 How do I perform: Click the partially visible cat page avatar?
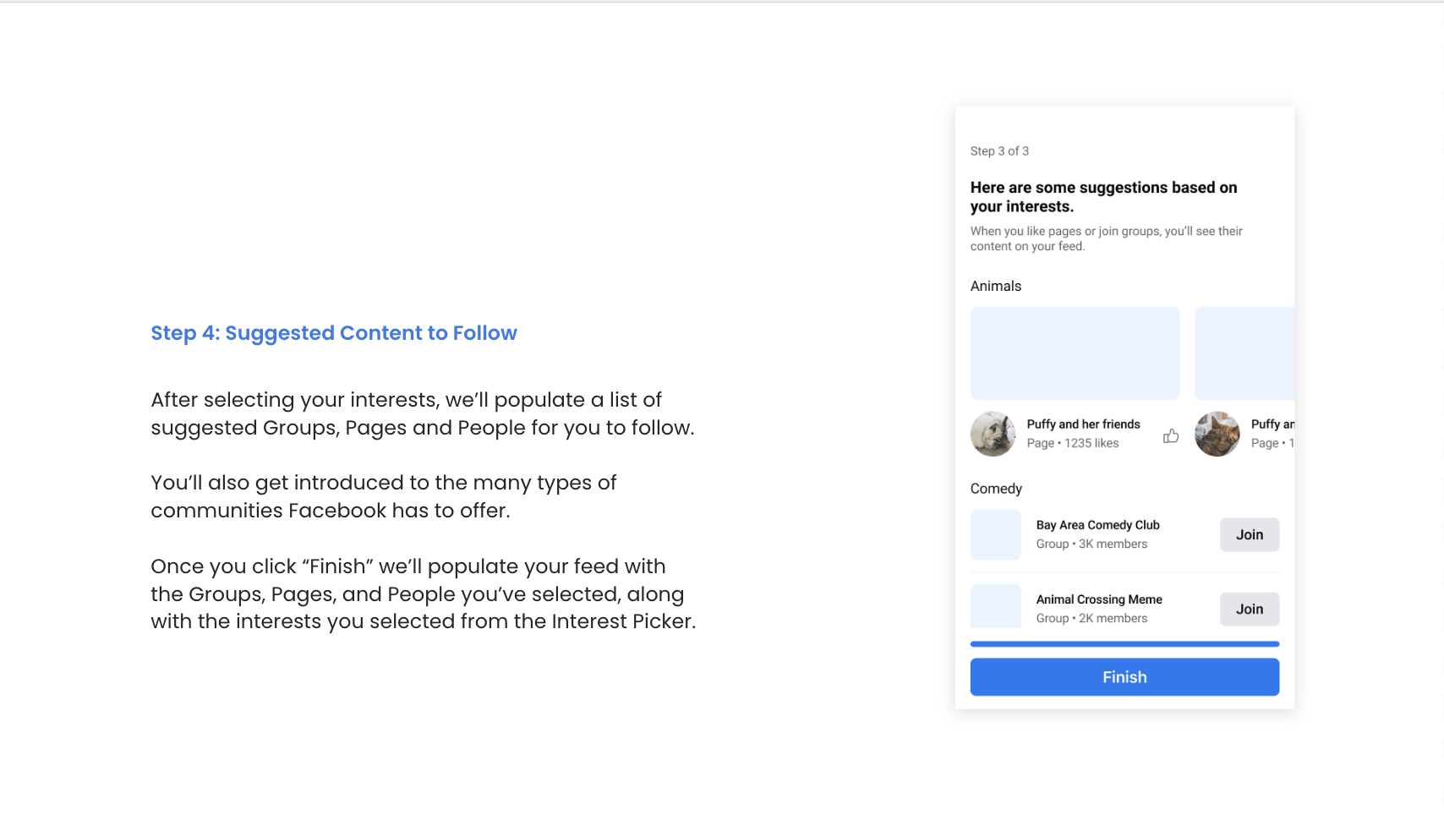1217,434
